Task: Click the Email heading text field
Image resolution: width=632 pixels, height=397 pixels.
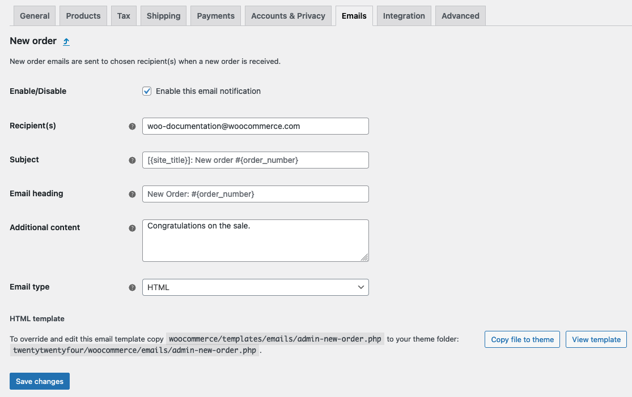Action: click(255, 194)
